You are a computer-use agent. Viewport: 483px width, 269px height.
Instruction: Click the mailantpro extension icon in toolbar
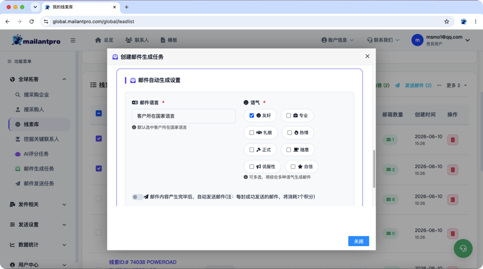point(464,22)
